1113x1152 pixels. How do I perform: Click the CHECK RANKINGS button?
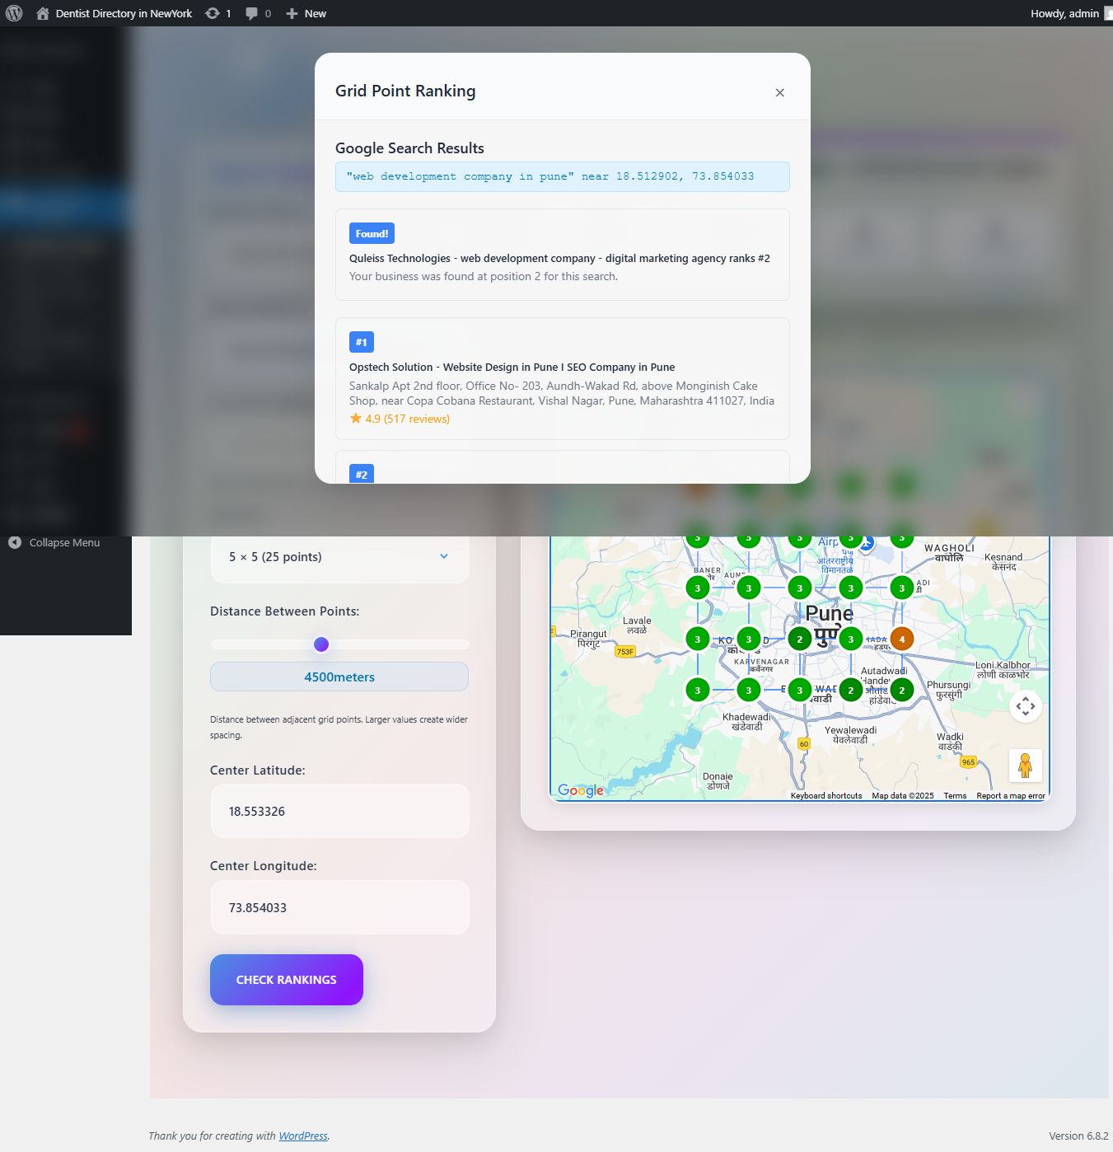click(287, 980)
